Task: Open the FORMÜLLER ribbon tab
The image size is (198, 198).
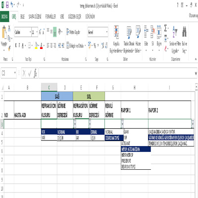Action: 50,16
